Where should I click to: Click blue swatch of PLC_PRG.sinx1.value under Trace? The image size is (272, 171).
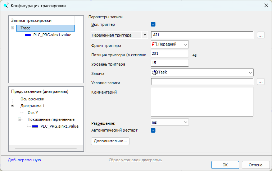pos(28,35)
